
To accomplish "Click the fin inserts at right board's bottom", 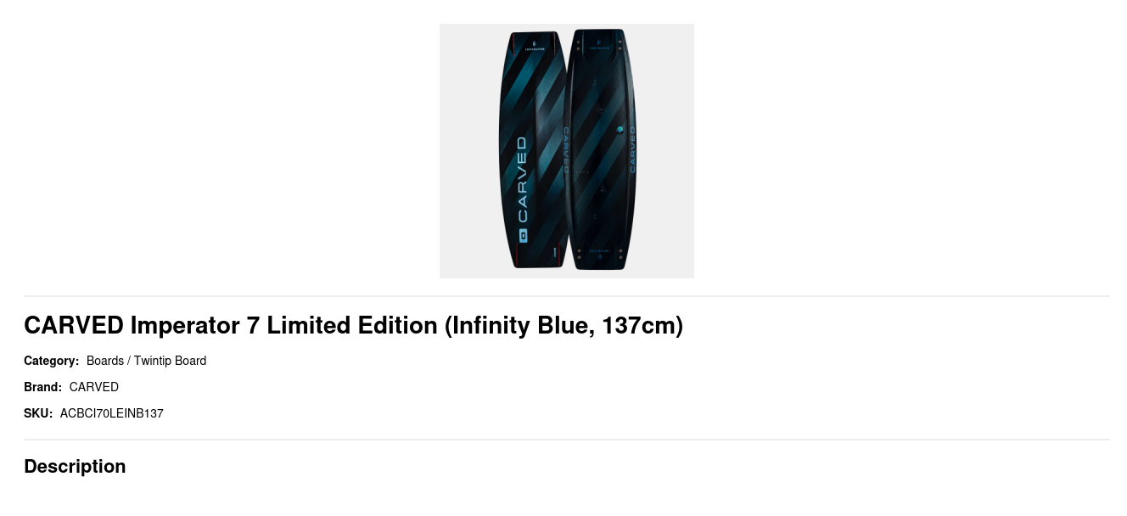I will tap(600, 253).
